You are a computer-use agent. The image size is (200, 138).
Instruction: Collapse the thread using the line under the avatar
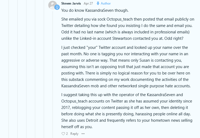[x=53, y=74]
